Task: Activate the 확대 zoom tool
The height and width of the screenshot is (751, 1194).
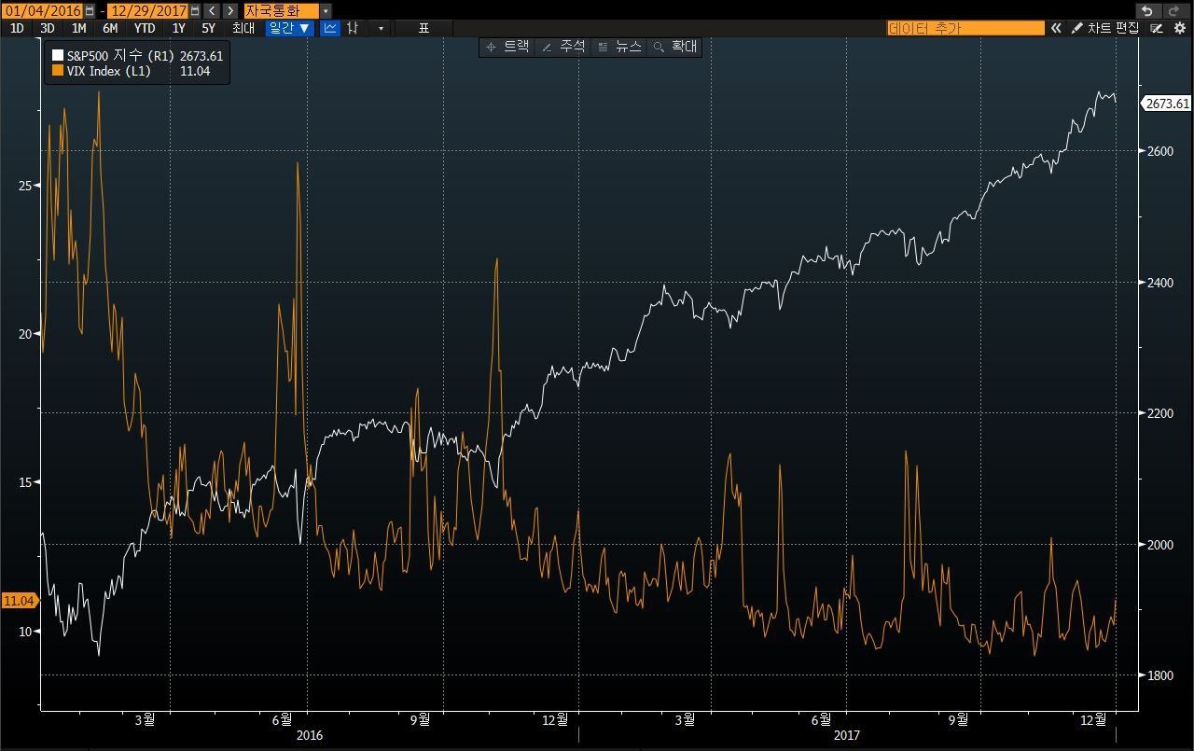Action: [x=674, y=47]
